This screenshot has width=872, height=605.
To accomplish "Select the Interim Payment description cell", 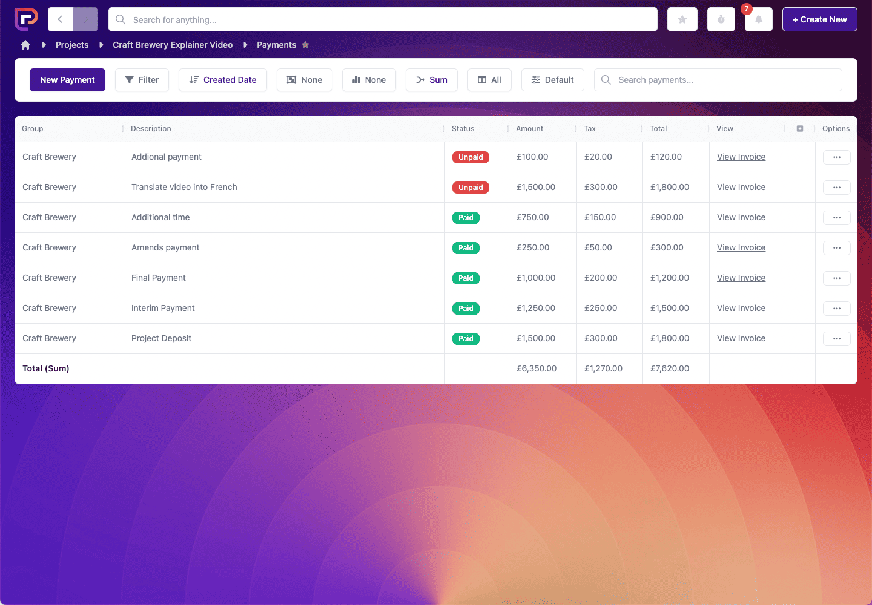I will (x=284, y=309).
